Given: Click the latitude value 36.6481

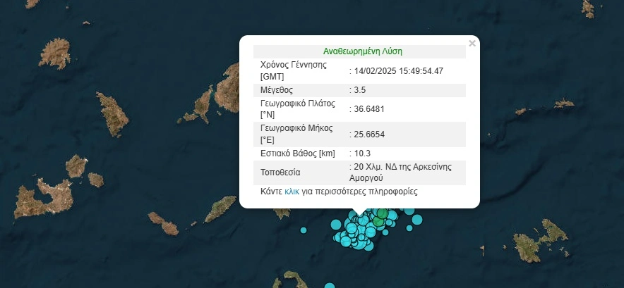Looking at the screenshot, I should point(368,109).
